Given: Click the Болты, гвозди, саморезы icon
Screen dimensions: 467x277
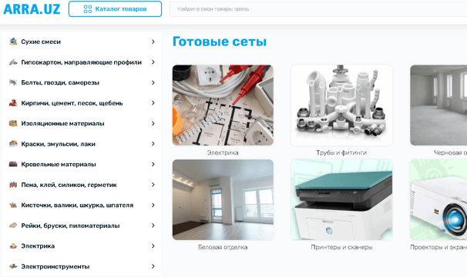Looking at the screenshot, I should (13, 82).
